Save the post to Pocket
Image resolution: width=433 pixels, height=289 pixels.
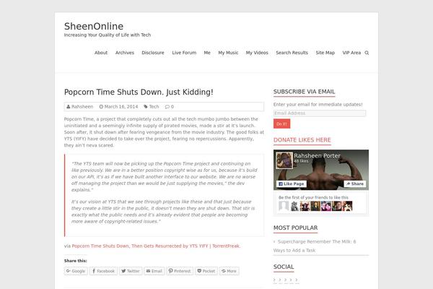(x=206, y=271)
